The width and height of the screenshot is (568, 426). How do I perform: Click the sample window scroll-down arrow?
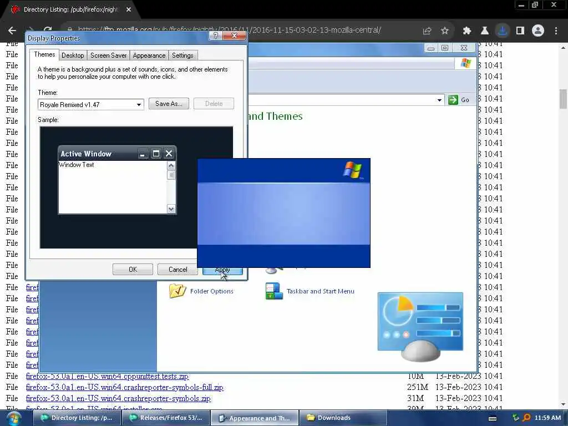point(171,209)
